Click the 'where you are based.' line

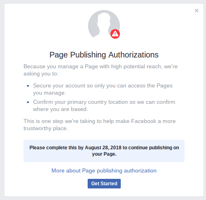[61, 109]
